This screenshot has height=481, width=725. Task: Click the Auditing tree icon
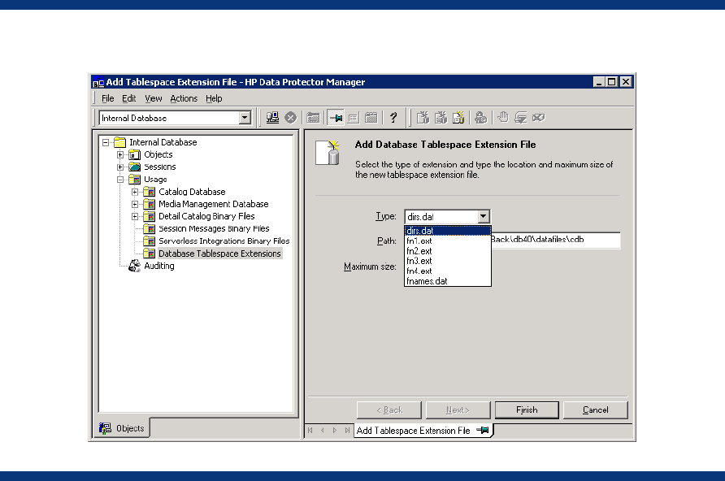[134, 266]
